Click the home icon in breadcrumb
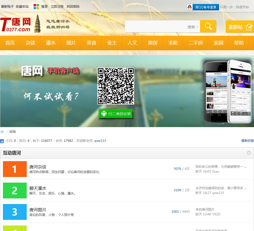The height and width of the screenshot is (231, 254). [2, 132]
